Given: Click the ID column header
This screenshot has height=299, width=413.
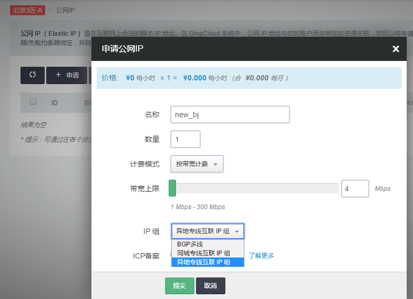Looking at the screenshot, I should pyautogui.click(x=54, y=103).
